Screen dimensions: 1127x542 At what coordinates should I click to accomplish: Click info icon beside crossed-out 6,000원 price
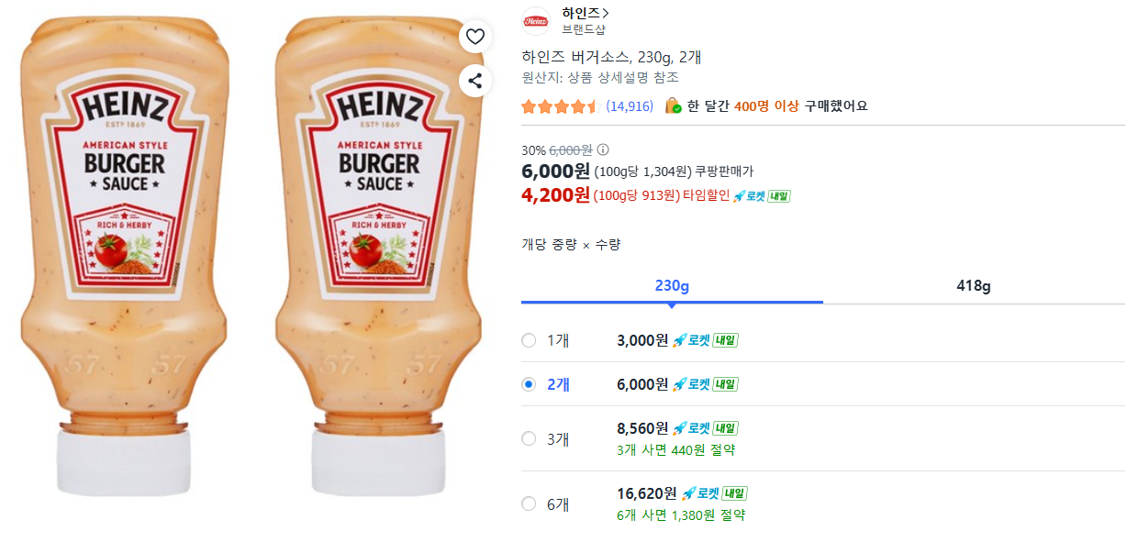(x=603, y=150)
